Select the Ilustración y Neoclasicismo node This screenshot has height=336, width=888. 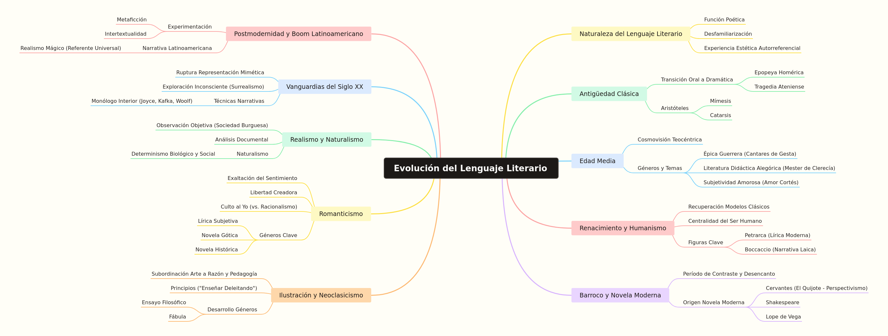[321, 295]
